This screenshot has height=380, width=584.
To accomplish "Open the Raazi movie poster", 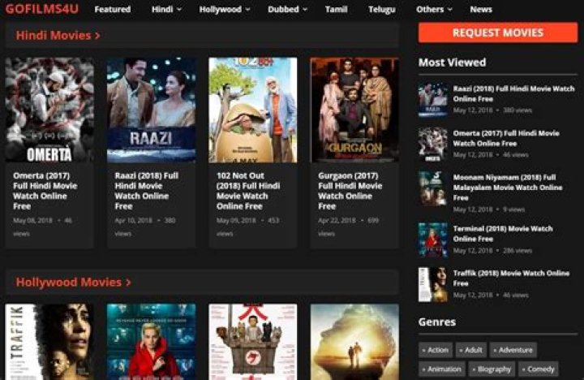I will coord(151,110).
